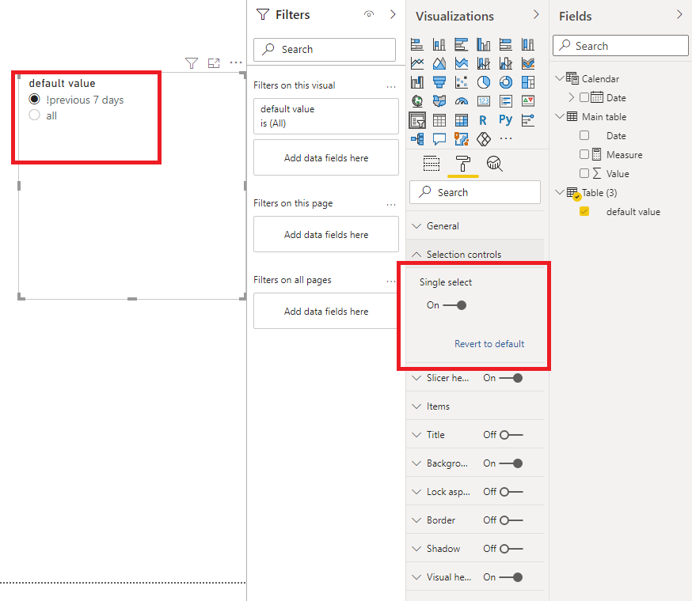Turn on the Title switch

(511, 435)
